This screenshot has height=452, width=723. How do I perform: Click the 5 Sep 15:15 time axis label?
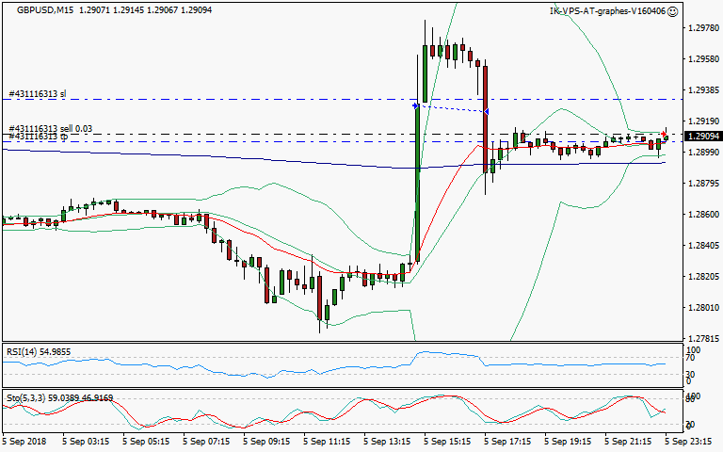point(451,441)
